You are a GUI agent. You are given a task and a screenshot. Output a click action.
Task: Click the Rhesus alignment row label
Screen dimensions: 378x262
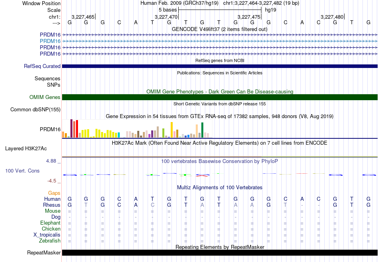click(x=52, y=205)
